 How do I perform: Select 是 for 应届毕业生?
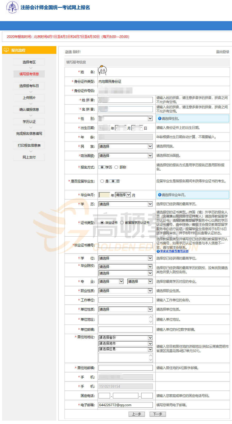(x=102, y=181)
